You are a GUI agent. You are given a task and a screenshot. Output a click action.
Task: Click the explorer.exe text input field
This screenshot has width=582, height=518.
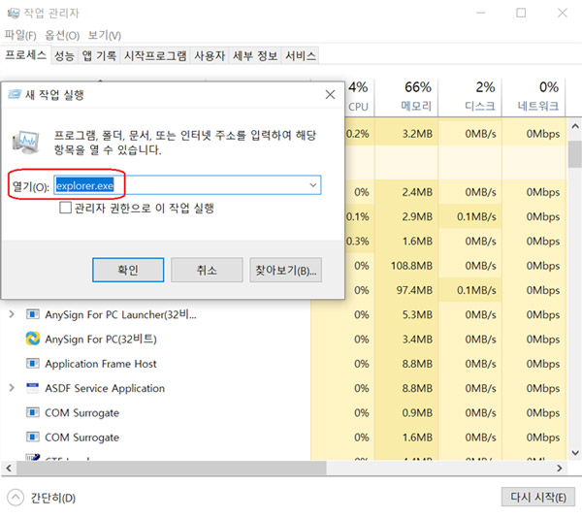pyautogui.click(x=187, y=184)
